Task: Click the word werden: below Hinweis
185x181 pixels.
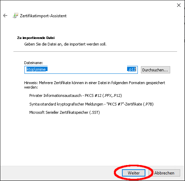Action: coord(31,87)
